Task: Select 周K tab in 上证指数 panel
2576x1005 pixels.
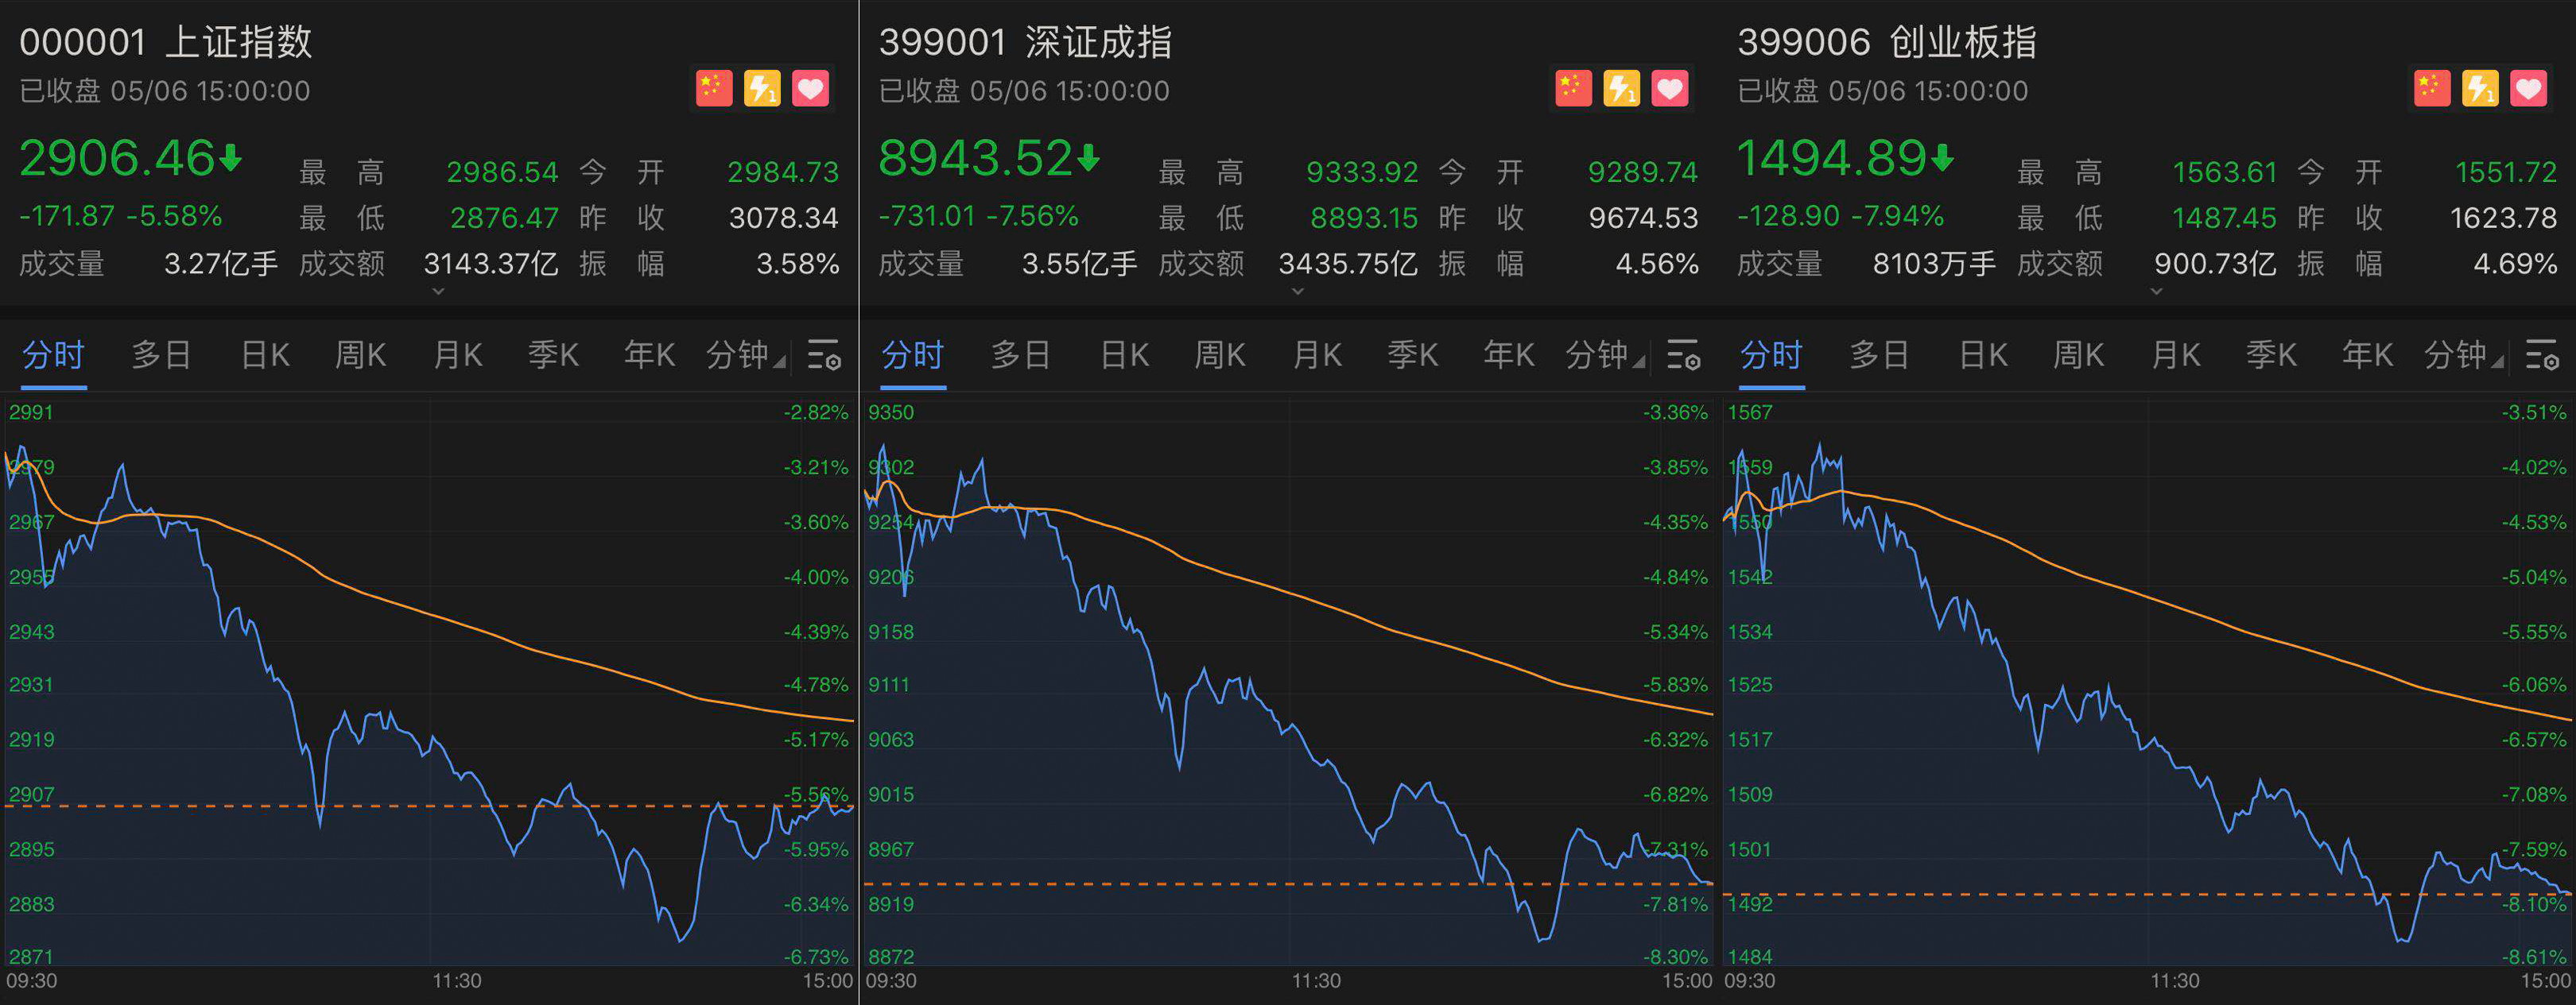Action: click(x=360, y=354)
